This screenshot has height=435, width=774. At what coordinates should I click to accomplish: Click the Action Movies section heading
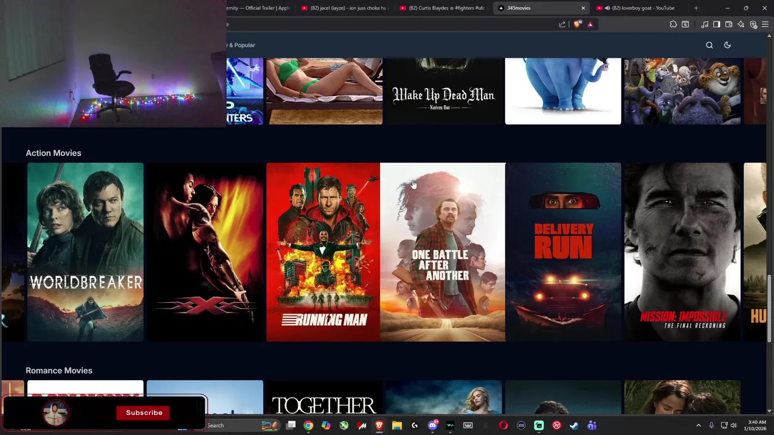(53, 153)
